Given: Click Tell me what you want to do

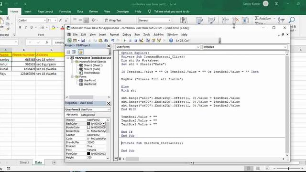Looking at the screenshot, I should tap(172, 11).
